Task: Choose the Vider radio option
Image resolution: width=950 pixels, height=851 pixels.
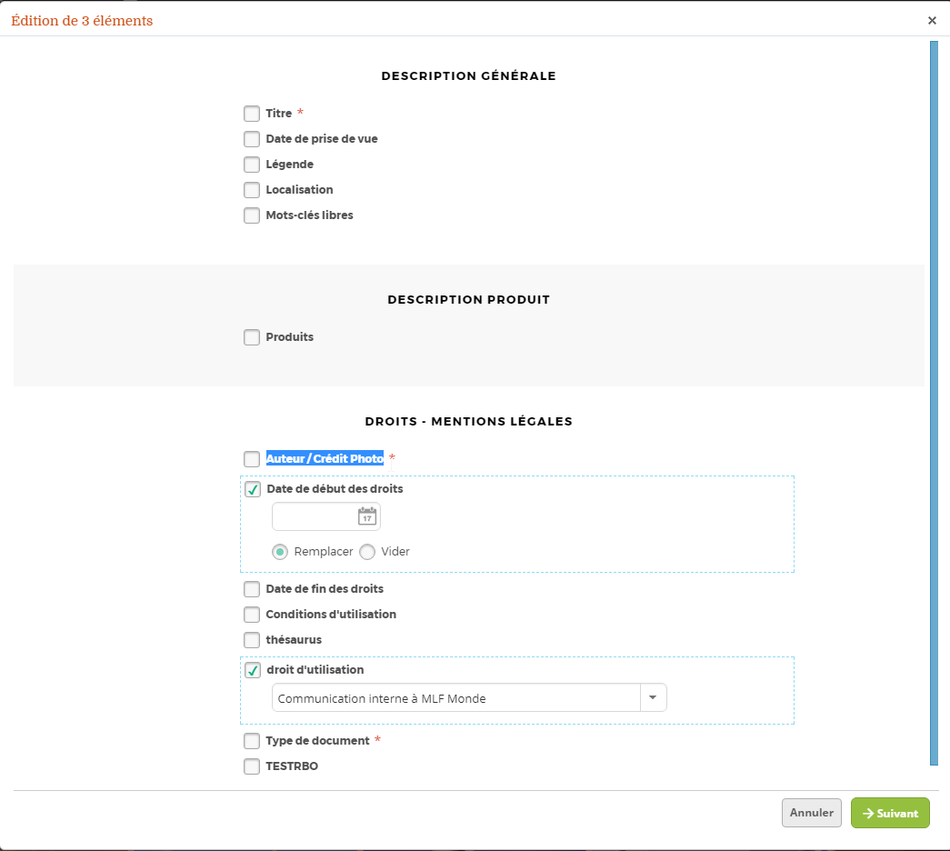Action: (x=367, y=552)
